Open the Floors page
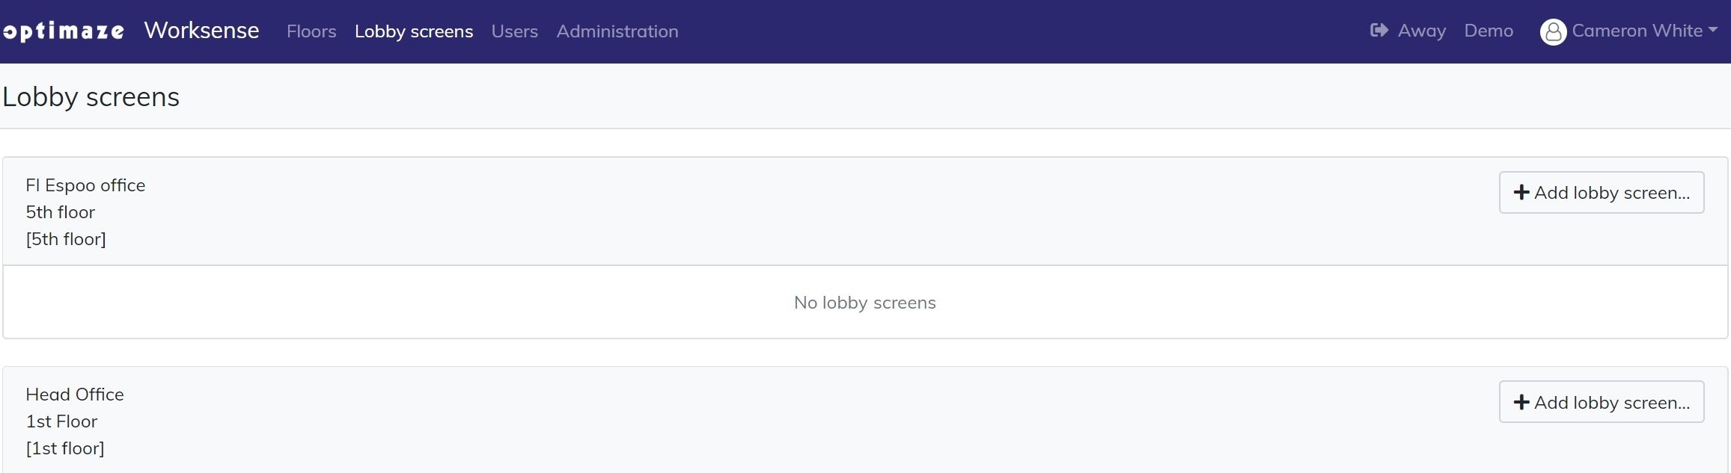 pyautogui.click(x=311, y=31)
